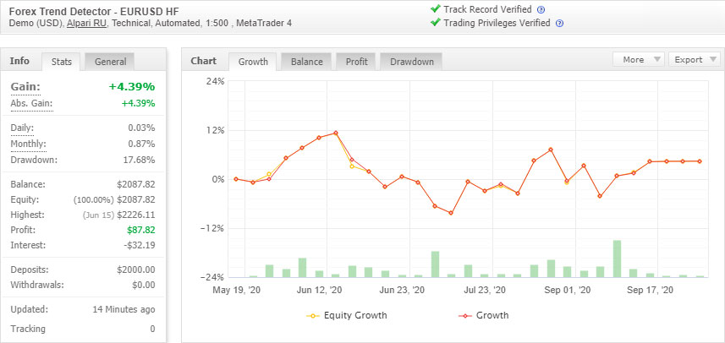Toggle Equity Growth series in legend
This screenshot has width=725, height=343.
click(x=347, y=316)
